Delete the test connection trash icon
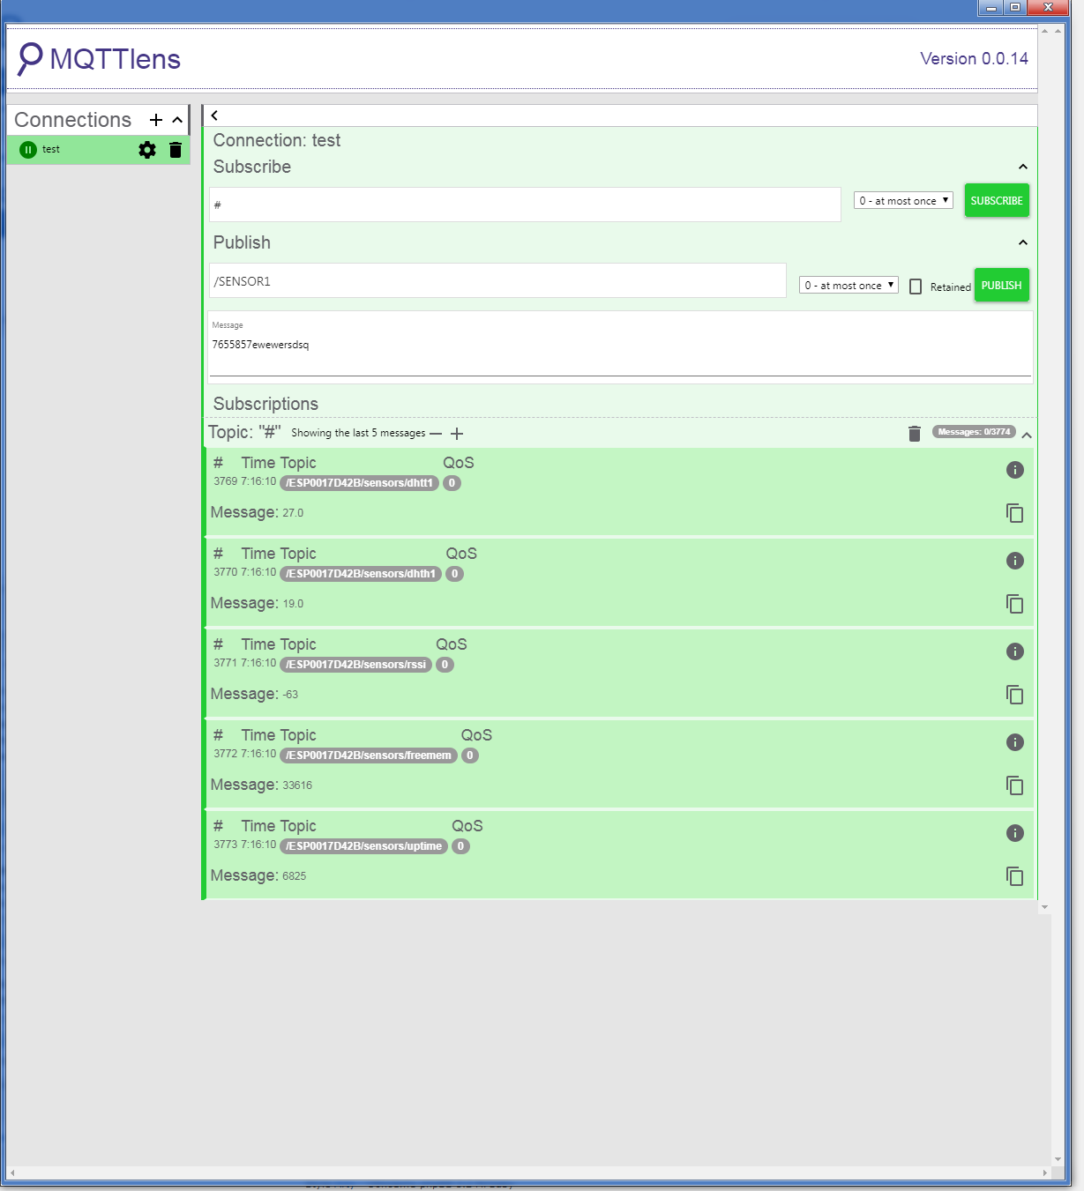This screenshot has width=1084, height=1191. coord(176,150)
